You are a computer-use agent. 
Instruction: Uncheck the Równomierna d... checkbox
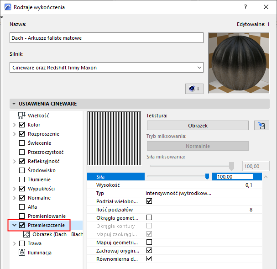click(x=149, y=258)
